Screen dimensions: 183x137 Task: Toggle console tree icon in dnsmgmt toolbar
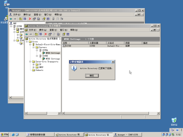(x=25, y=19)
